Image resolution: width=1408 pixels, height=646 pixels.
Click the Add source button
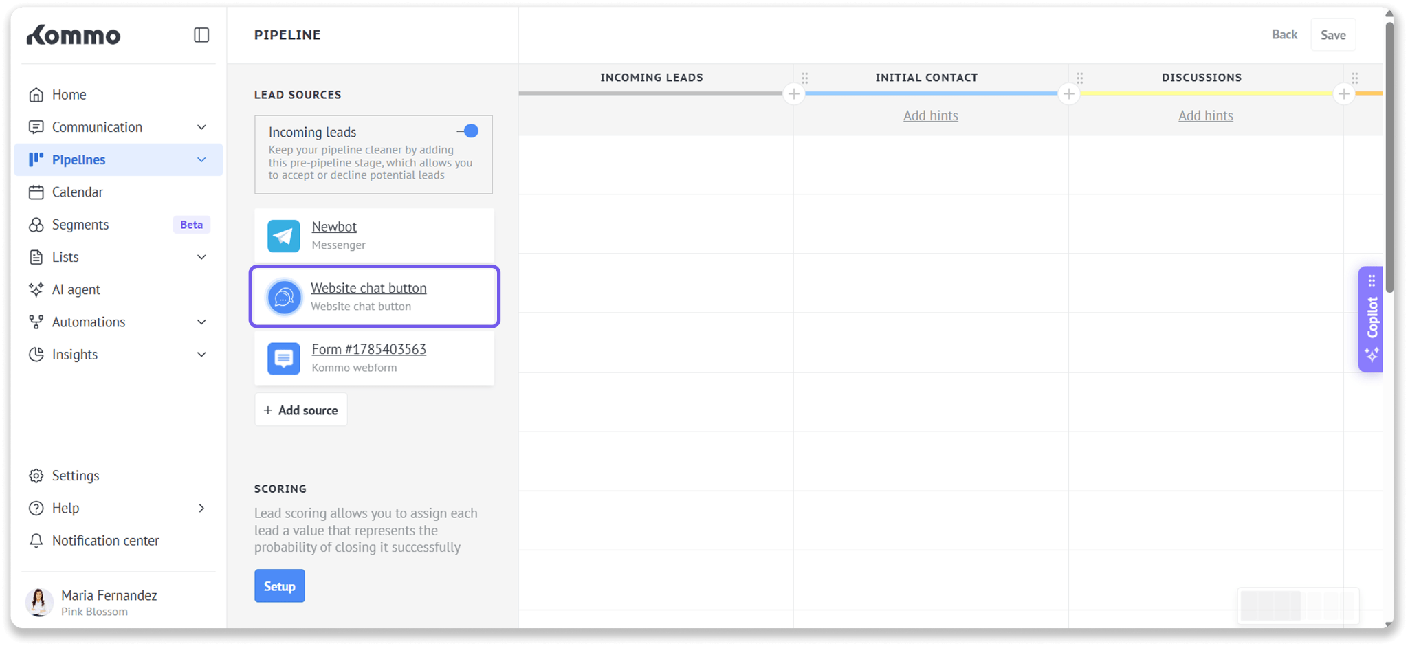[x=301, y=410]
